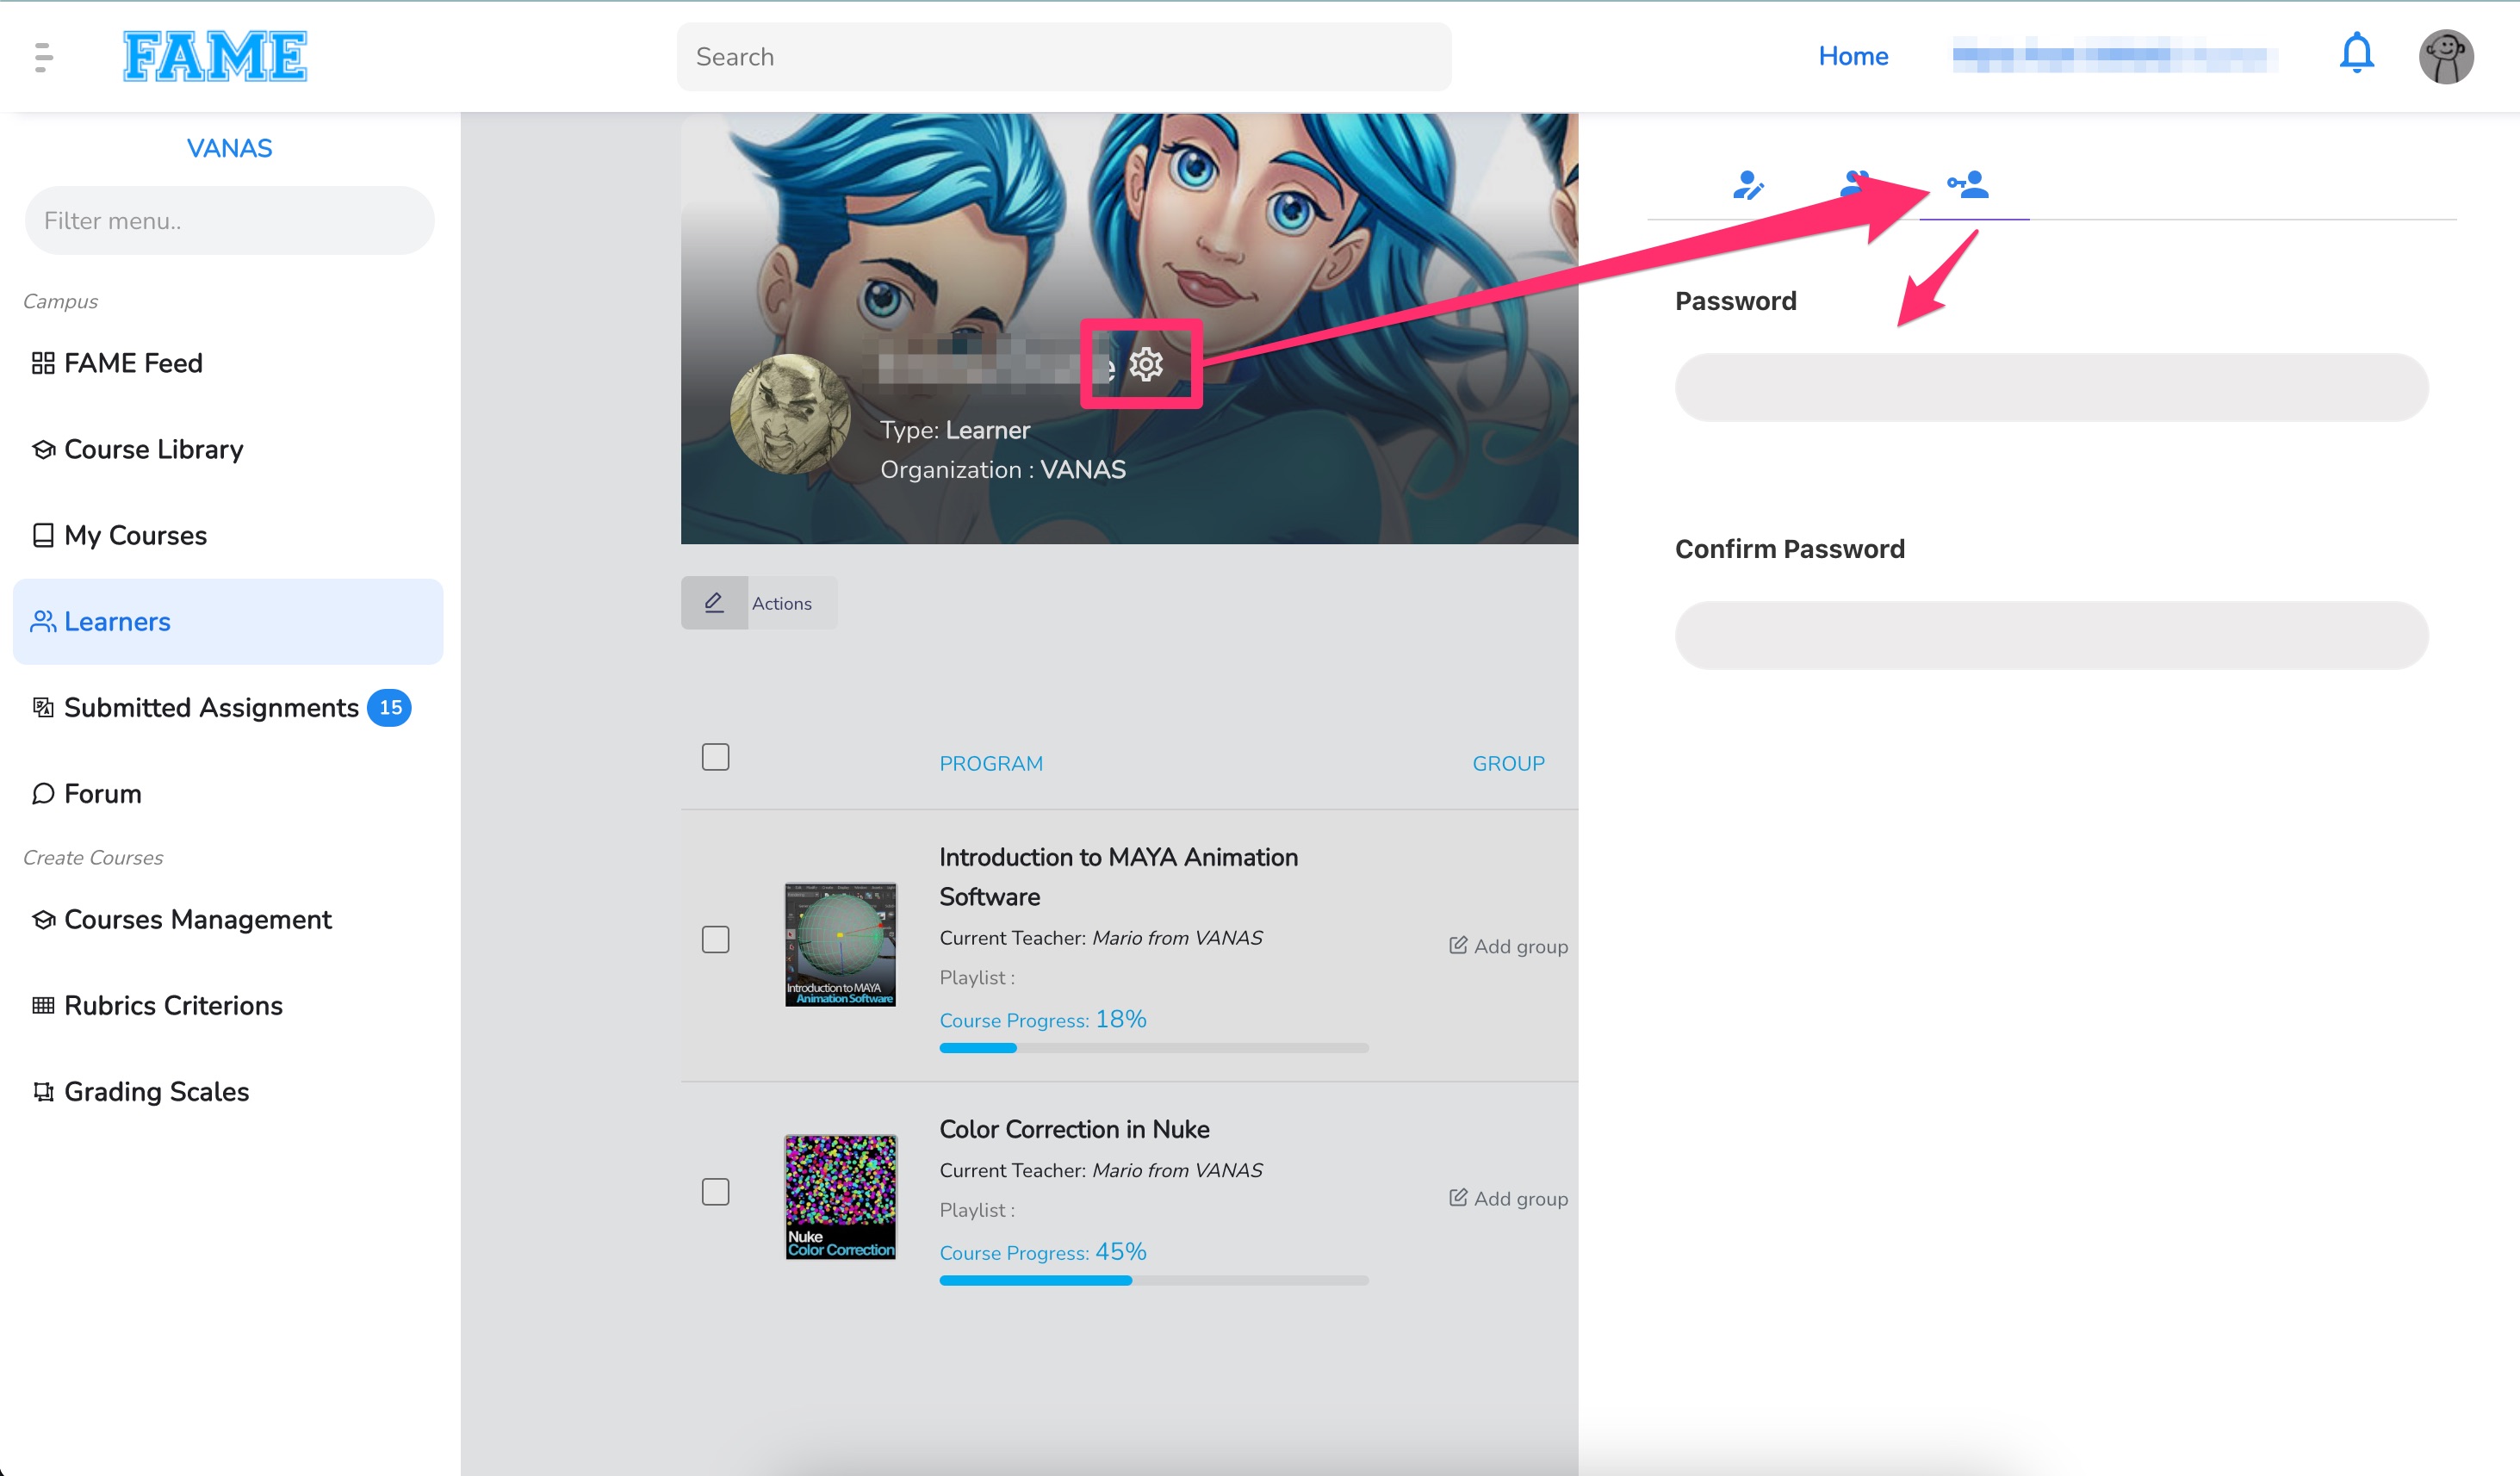2520x1476 pixels.
Task: Go to Submitted Assignments menu item
Action: pos(211,707)
